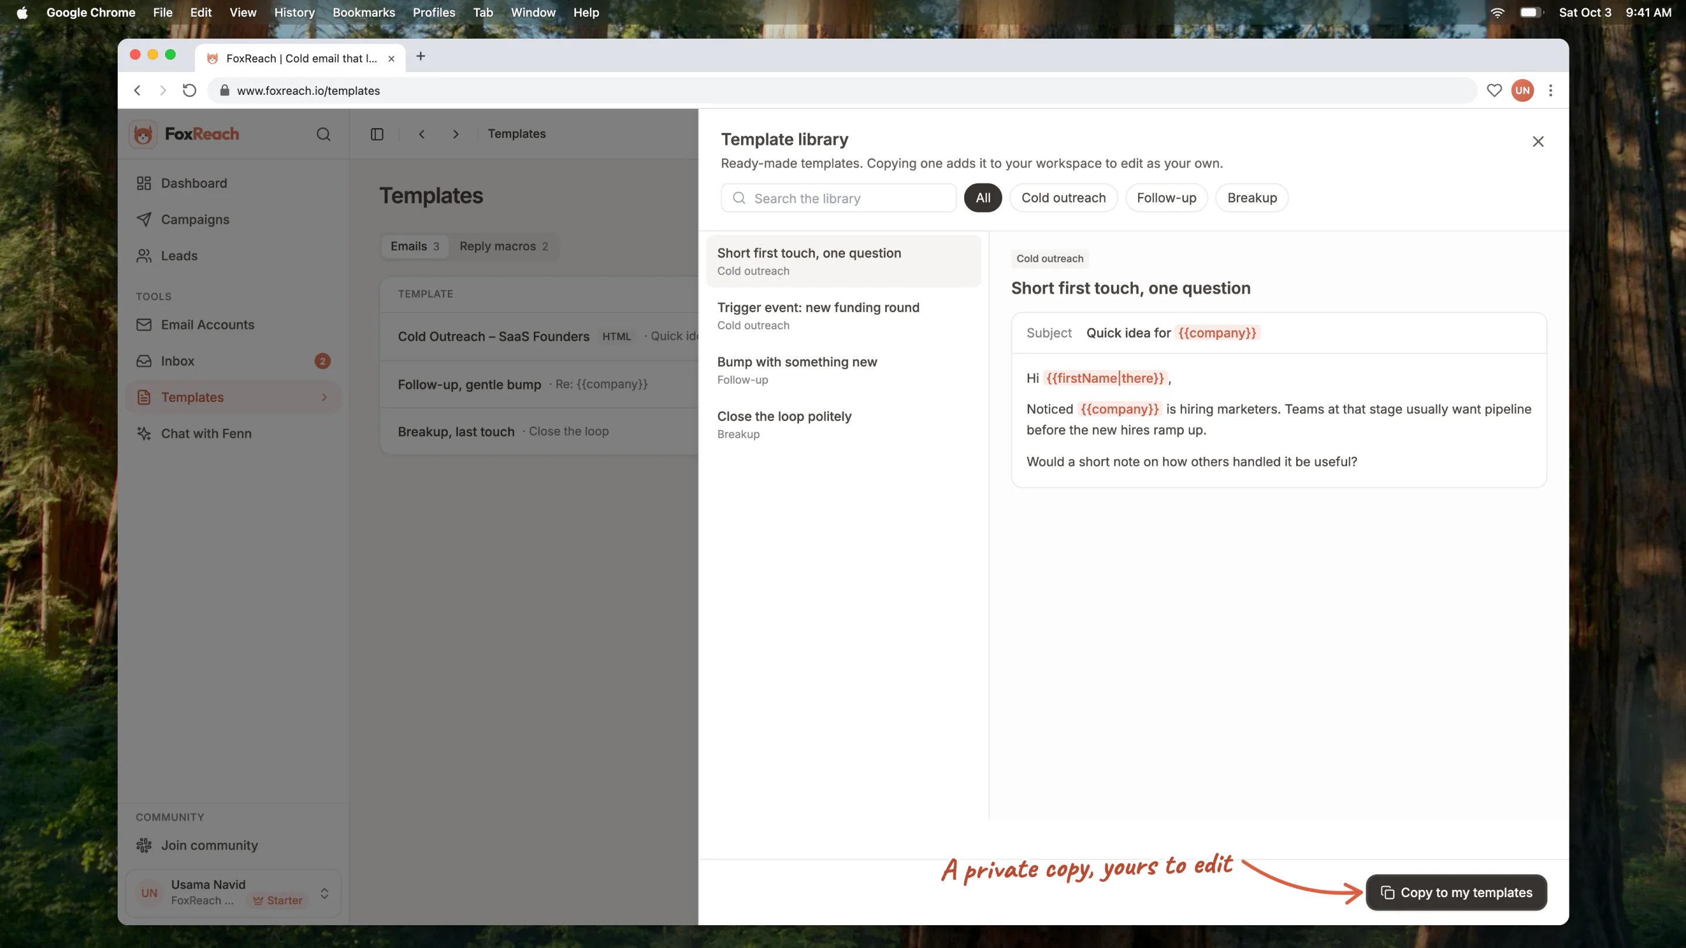Open the History menu in the menu bar
The image size is (1686, 948).
pos(294,12)
